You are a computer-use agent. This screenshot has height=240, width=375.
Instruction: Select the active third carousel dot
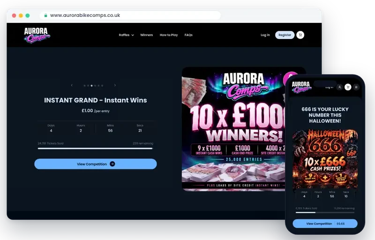point(91,86)
